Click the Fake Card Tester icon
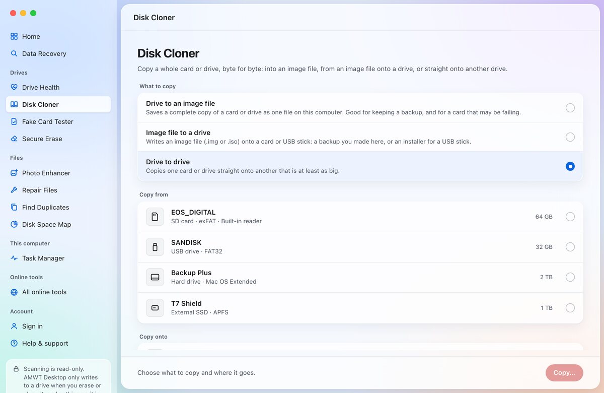The height and width of the screenshot is (393, 604). tap(14, 121)
